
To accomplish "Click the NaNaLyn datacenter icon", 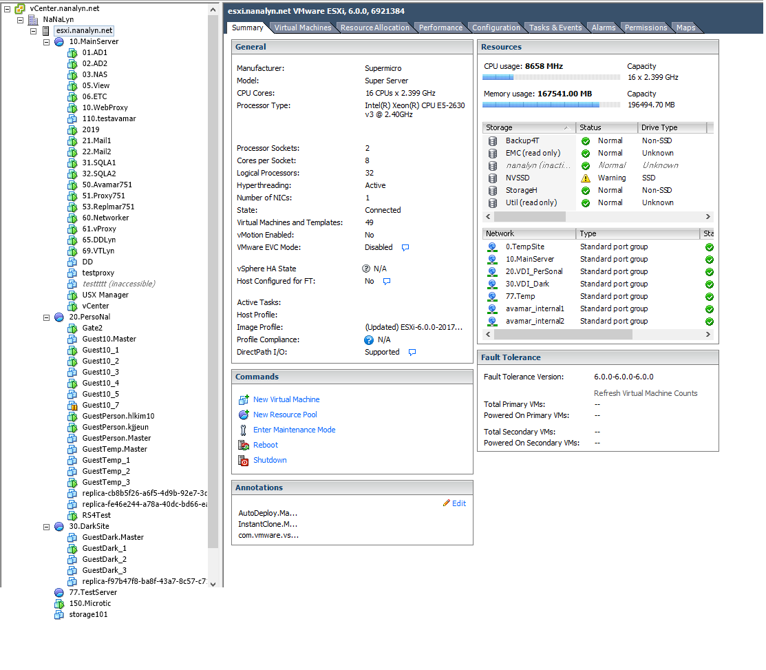I will click(33, 19).
